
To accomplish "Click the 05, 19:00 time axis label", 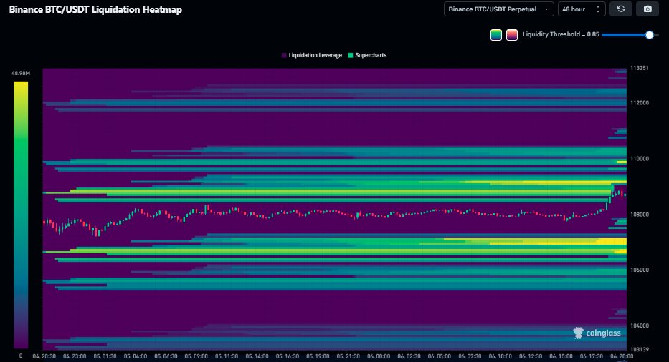I will (x=318, y=356).
